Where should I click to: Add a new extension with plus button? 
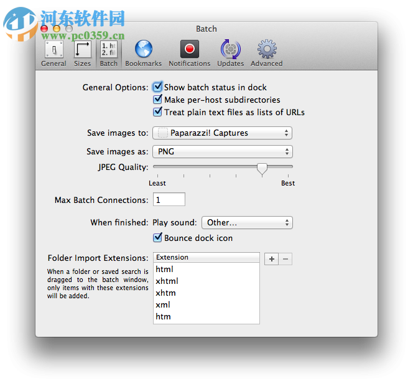pos(272,259)
